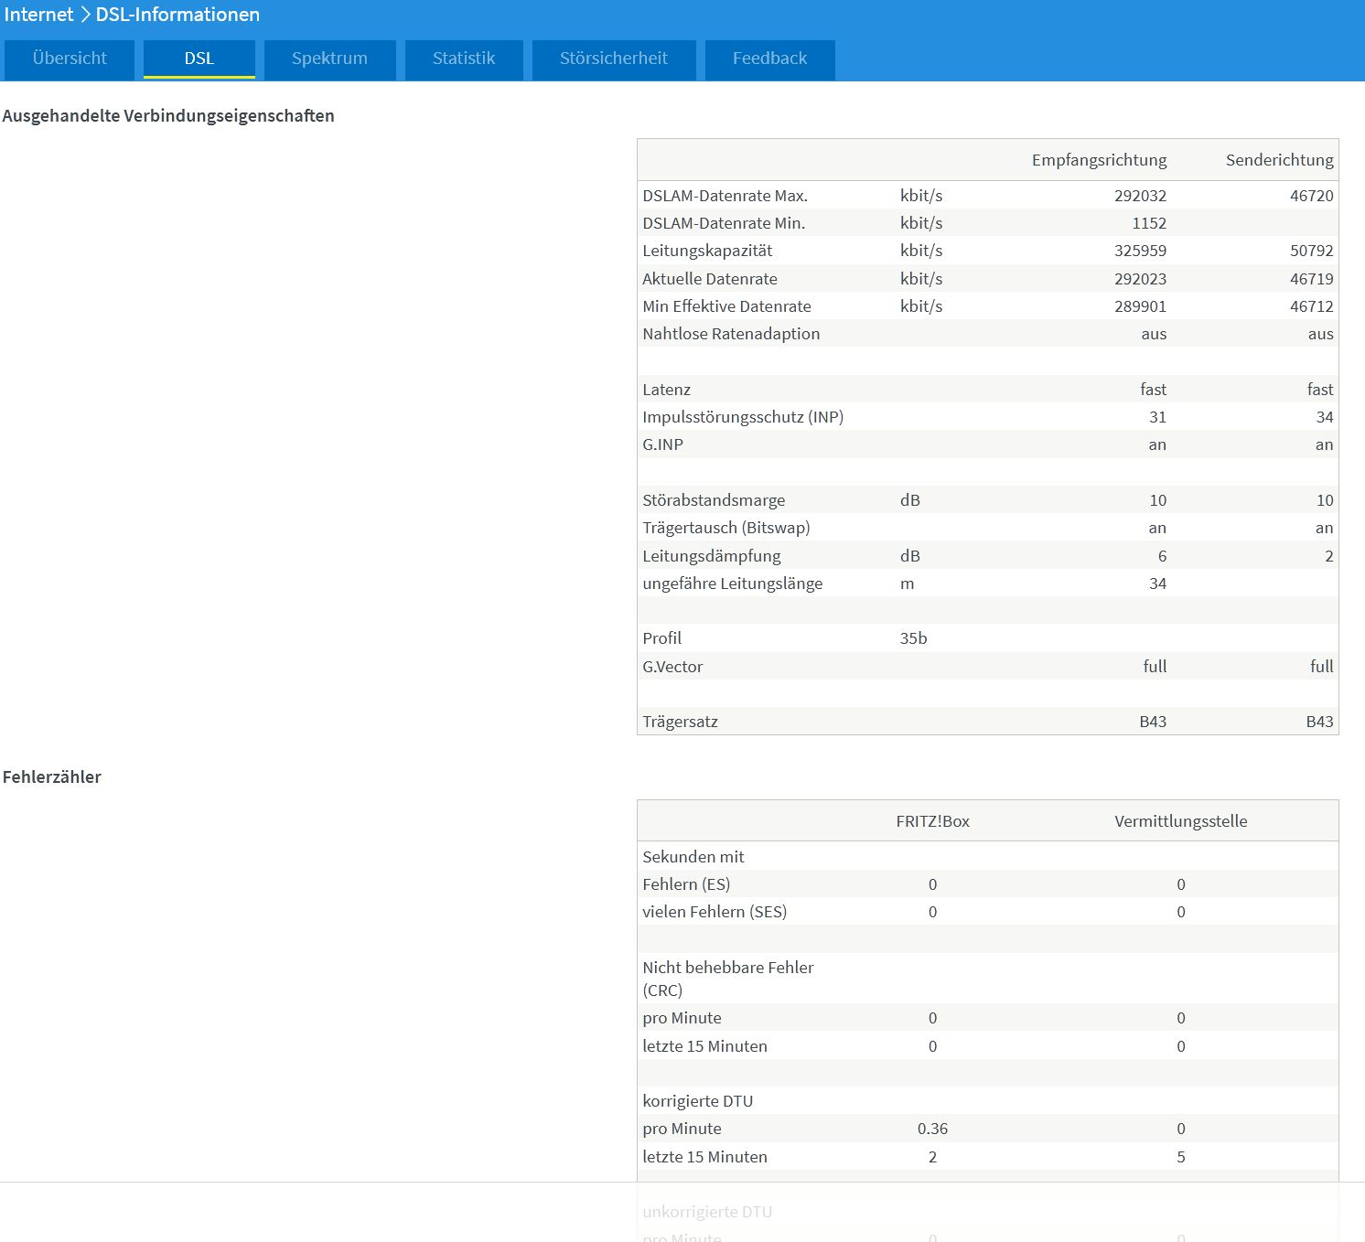Click the G.Vector row label
This screenshot has width=1365, height=1242.
tap(672, 667)
